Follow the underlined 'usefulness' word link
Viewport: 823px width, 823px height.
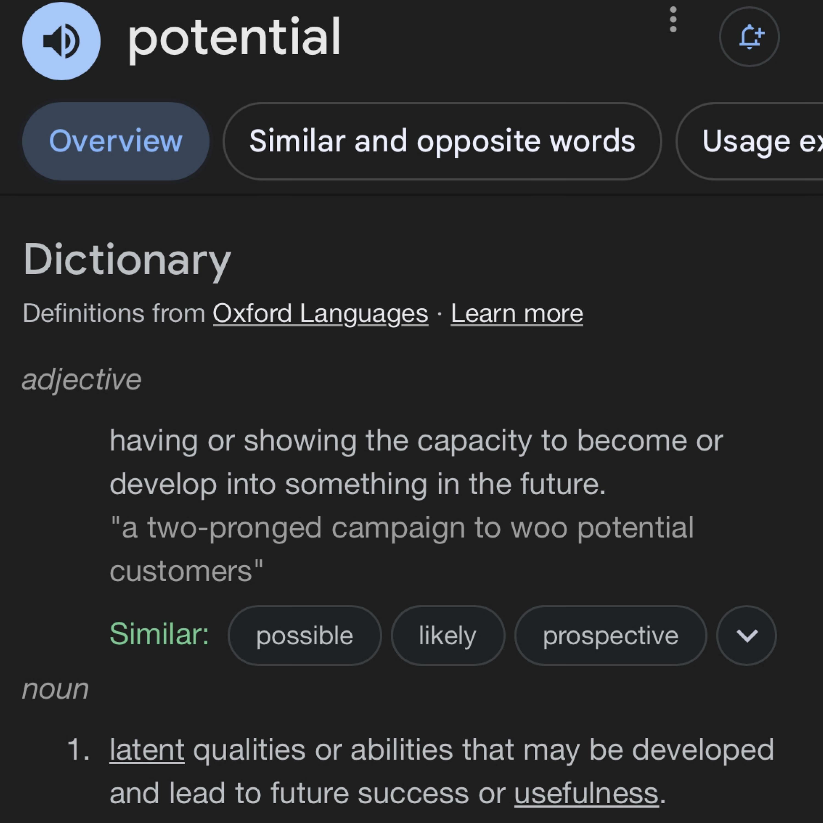tap(586, 793)
